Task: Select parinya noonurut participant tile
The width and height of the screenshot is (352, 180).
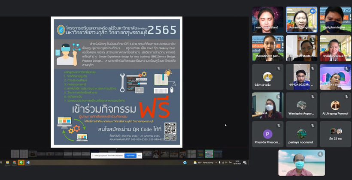Action: [x=301, y=134]
